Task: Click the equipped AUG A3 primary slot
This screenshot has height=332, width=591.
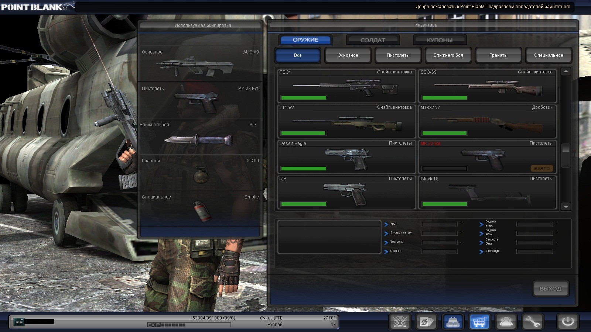Action: click(x=200, y=63)
